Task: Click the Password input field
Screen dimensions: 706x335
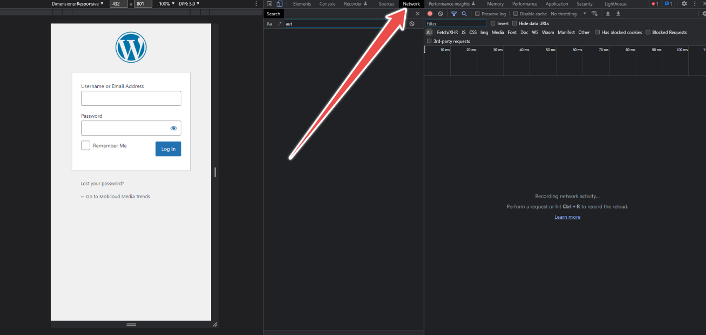Action: (131, 128)
